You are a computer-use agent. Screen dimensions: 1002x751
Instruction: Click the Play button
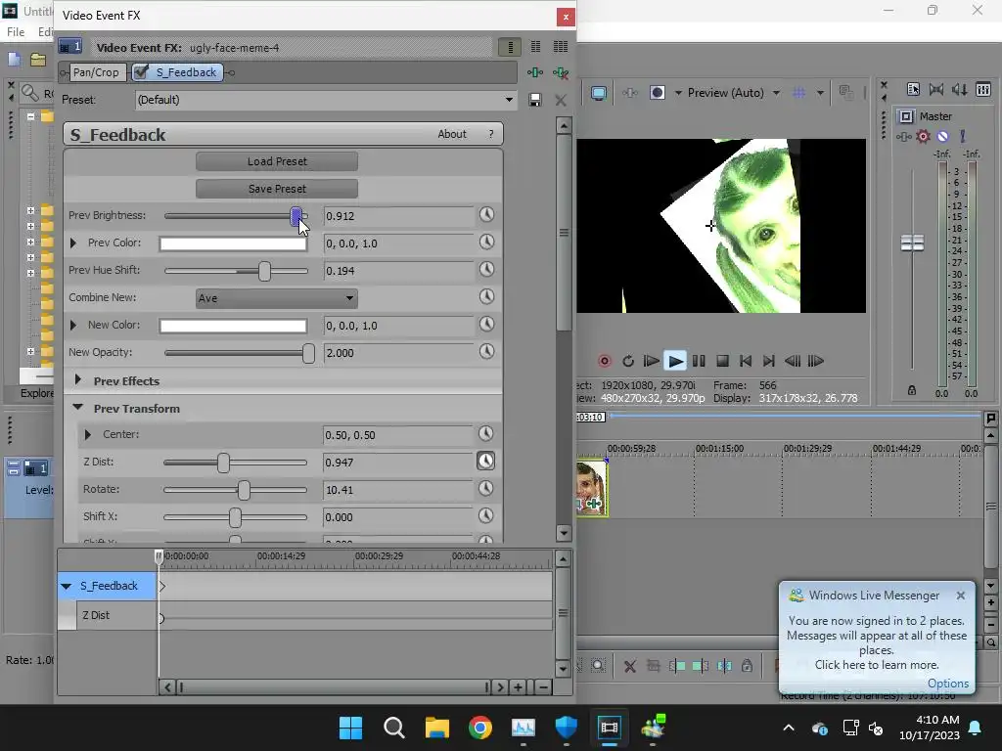[x=675, y=362]
